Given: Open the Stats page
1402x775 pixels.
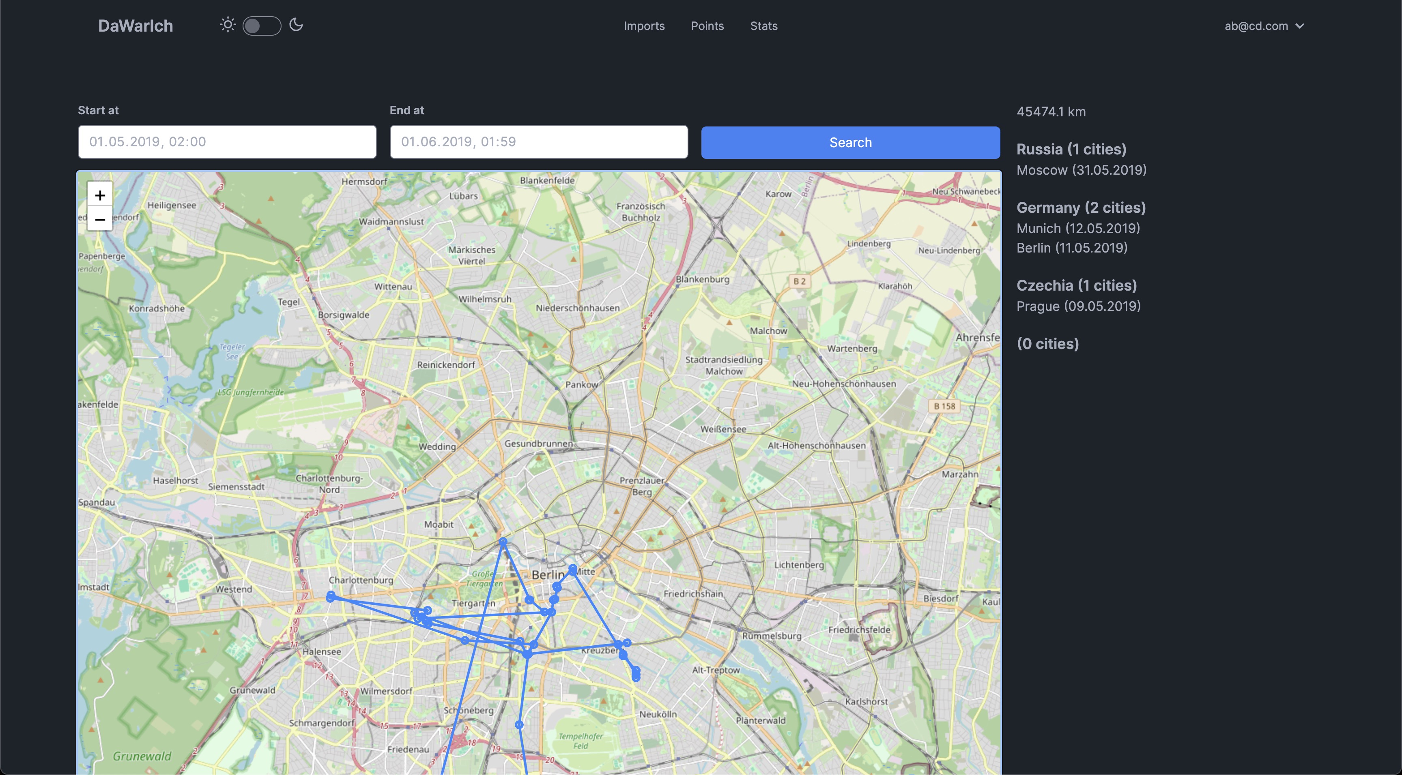Looking at the screenshot, I should click(763, 26).
